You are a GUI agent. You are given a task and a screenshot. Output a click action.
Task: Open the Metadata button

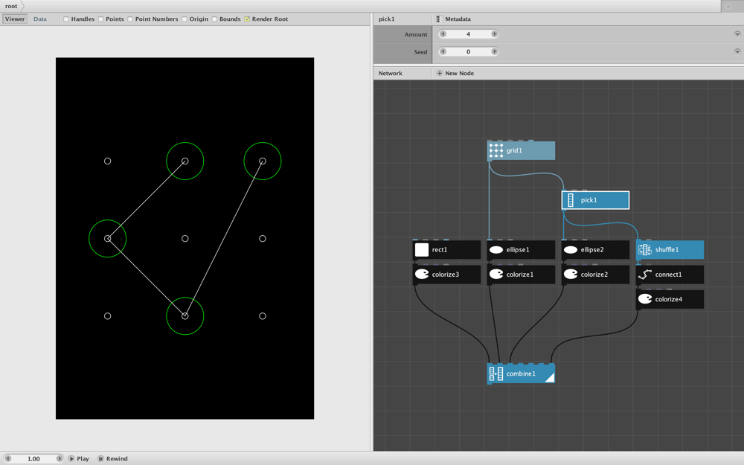[x=454, y=19]
